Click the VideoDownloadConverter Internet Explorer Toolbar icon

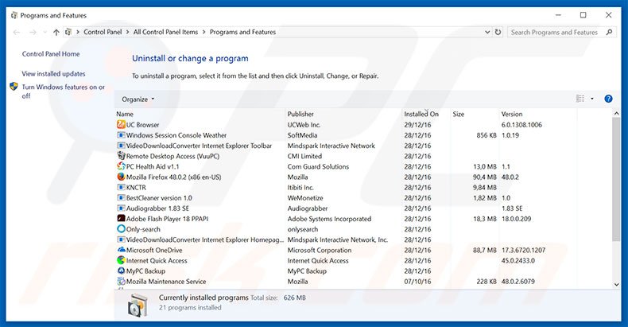tap(121, 146)
